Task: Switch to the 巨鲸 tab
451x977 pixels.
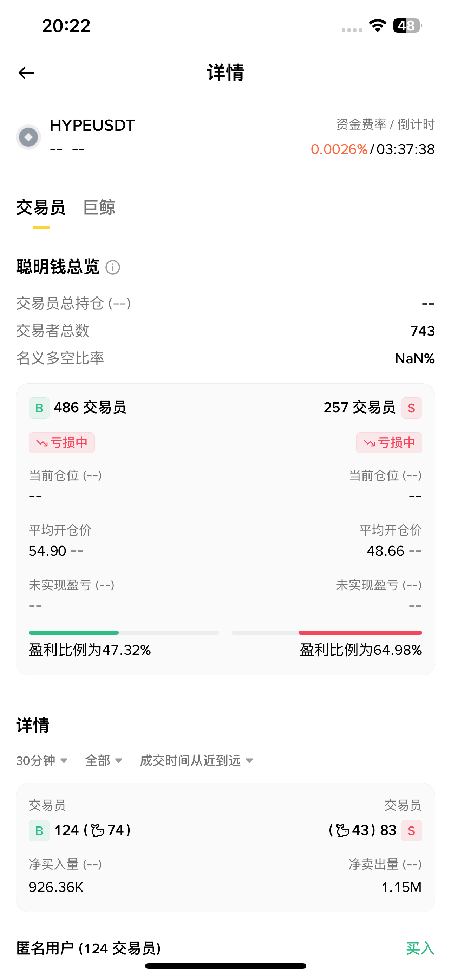Action: 99,207
